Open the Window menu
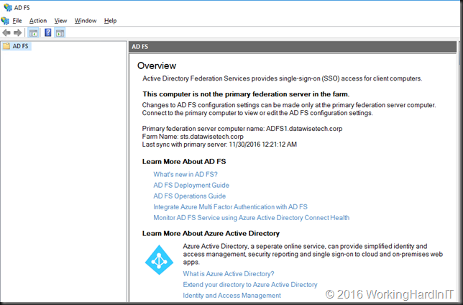Screen dimensions: 463x305 point(86,21)
